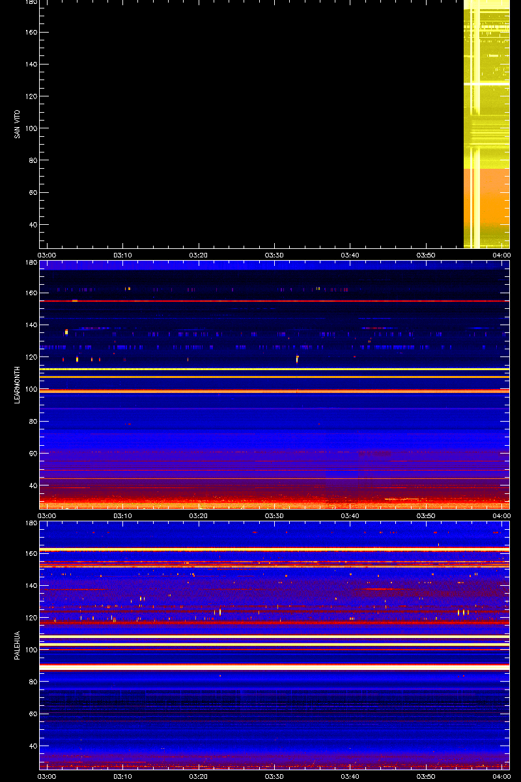This screenshot has height=782, width=521.
Task: Click the 40 frequency label on San Vito axis
Action: pyautogui.click(x=32, y=224)
